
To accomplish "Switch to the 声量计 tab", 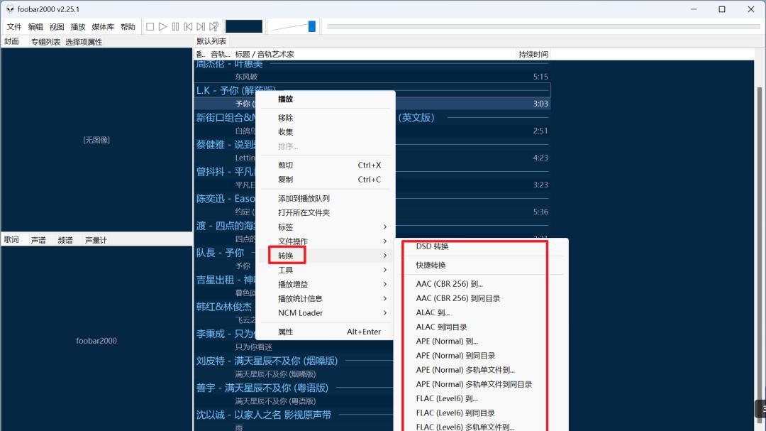I will pyautogui.click(x=96, y=240).
